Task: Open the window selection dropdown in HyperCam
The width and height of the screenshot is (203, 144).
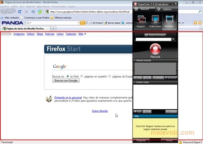Action: [173, 40]
